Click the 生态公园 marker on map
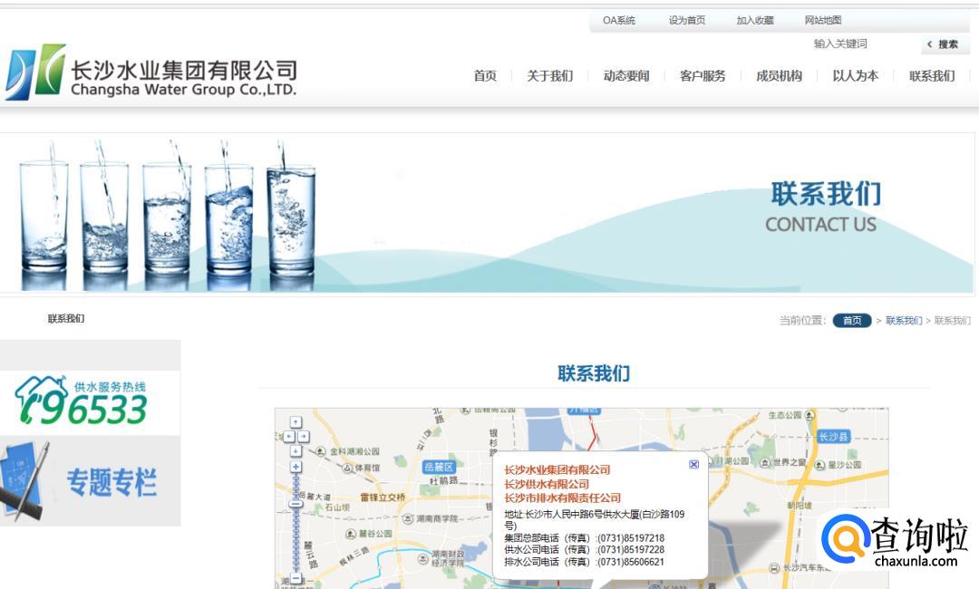Screen dimensions: 979x589 (x=791, y=415)
